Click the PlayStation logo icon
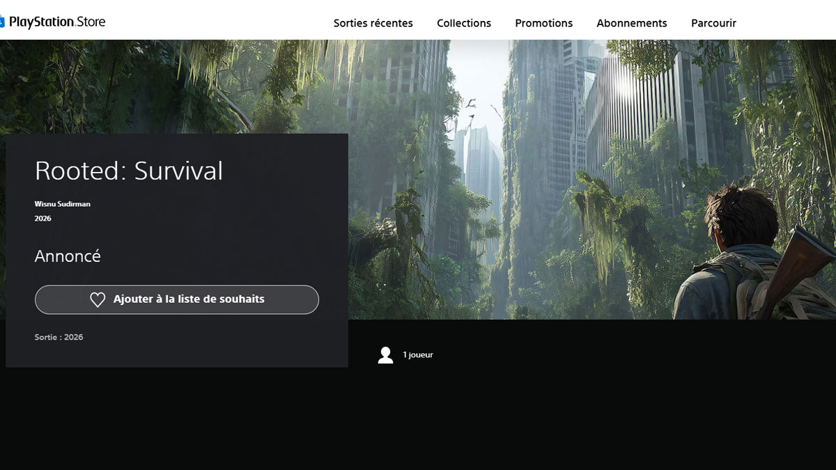 pos(2,22)
